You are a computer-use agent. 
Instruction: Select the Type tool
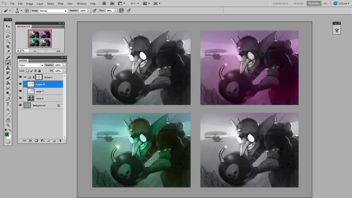[8, 104]
